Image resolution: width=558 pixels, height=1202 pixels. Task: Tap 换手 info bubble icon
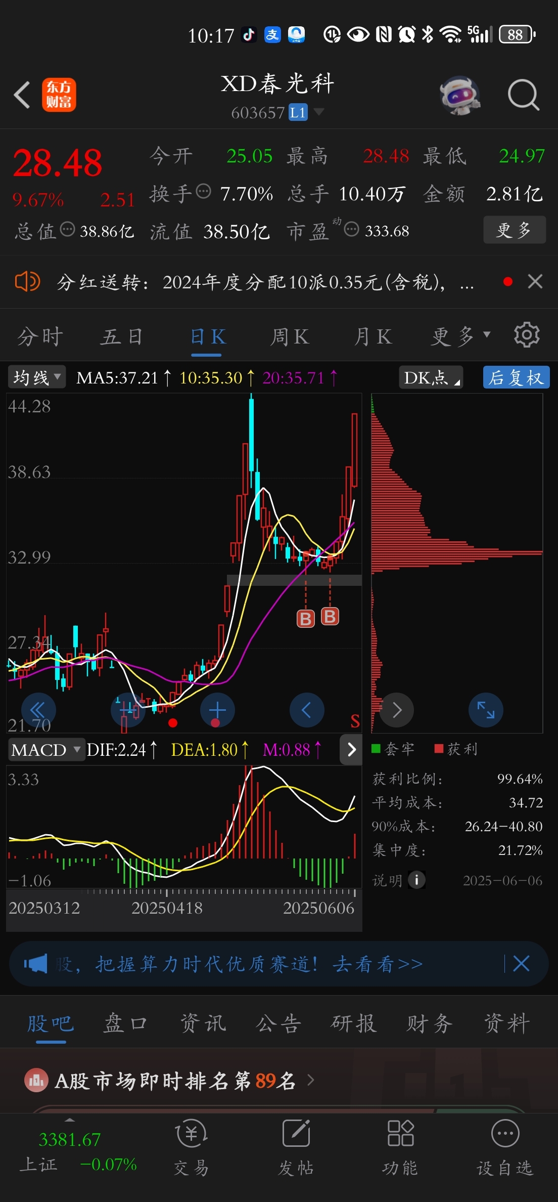203,191
